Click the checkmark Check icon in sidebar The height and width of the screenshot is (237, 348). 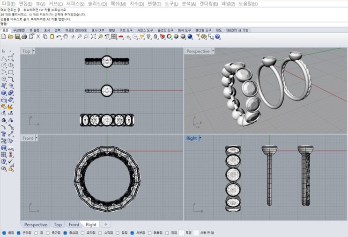(x=10, y=161)
